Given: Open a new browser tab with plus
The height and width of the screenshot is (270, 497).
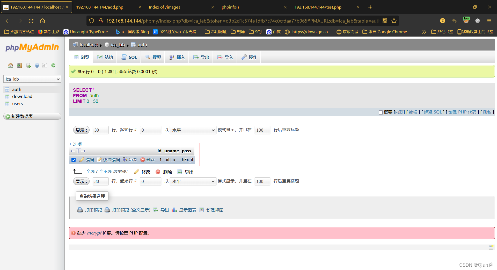Looking at the screenshot, I should [370, 7].
